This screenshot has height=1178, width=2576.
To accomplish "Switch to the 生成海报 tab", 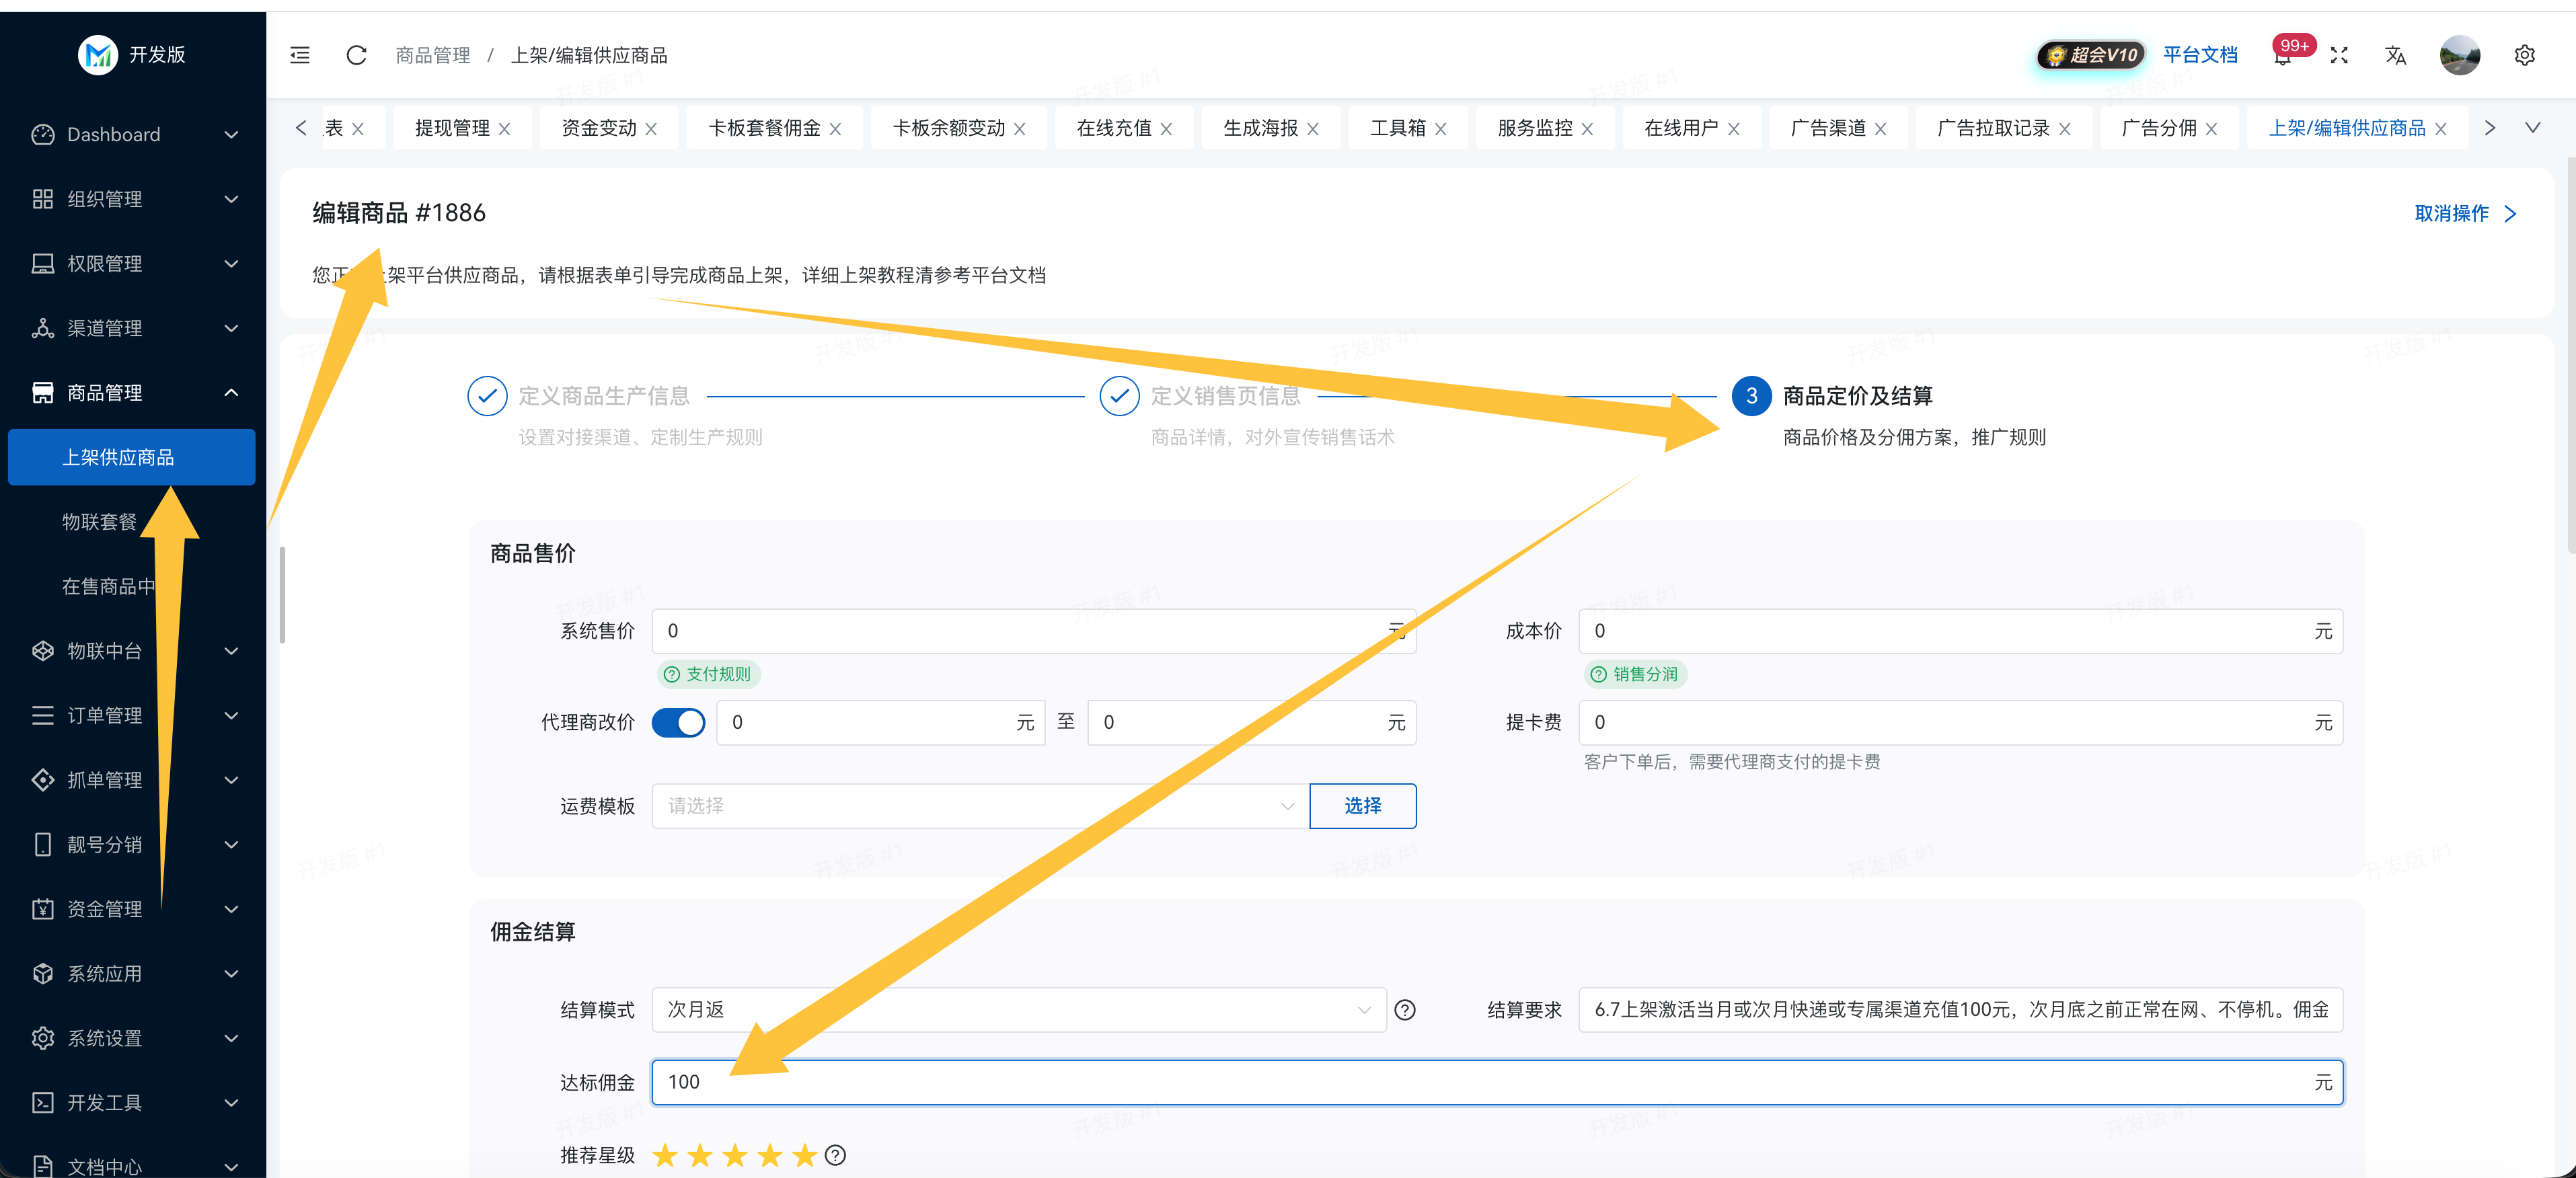I will [x=1260, y=128].
